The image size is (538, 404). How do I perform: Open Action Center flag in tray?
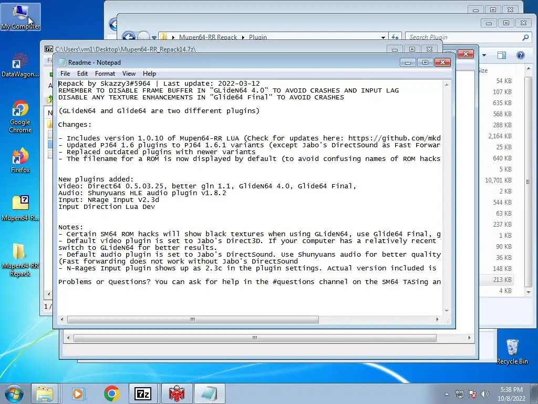click(x=472, y=394)
